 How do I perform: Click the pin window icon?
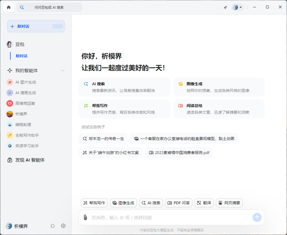tap(225, 8)
